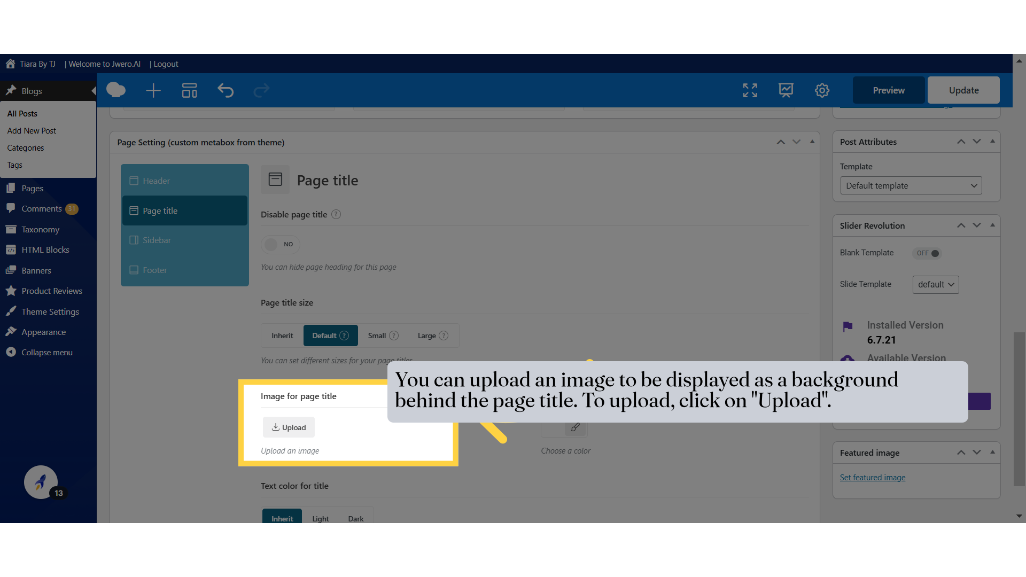Click the Upload image button

click(289, 427)
